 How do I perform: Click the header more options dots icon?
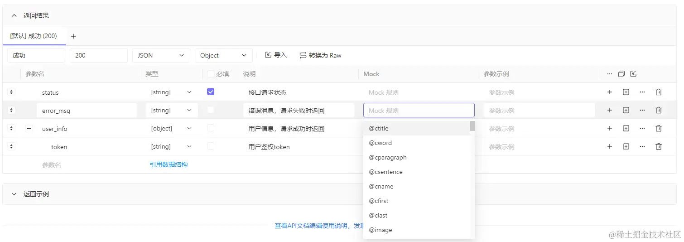tap(610, 74)
